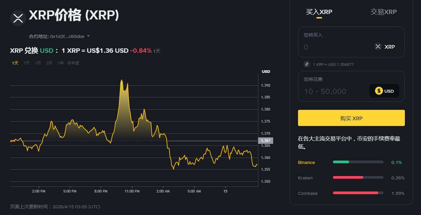This screenshot has height=215, width=421.
Task: Click the 1.390 price axis label
Action: click(265, 85)
